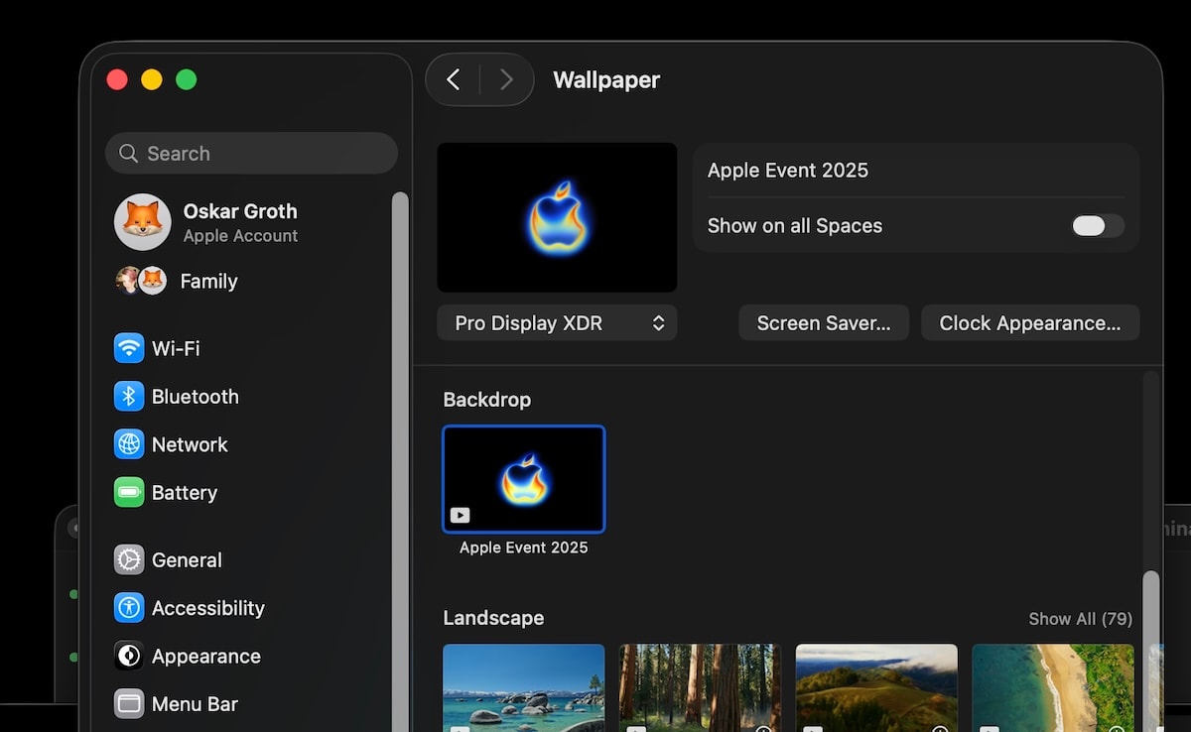Open Wi-Fi settings icon

[x=129, y=348]
